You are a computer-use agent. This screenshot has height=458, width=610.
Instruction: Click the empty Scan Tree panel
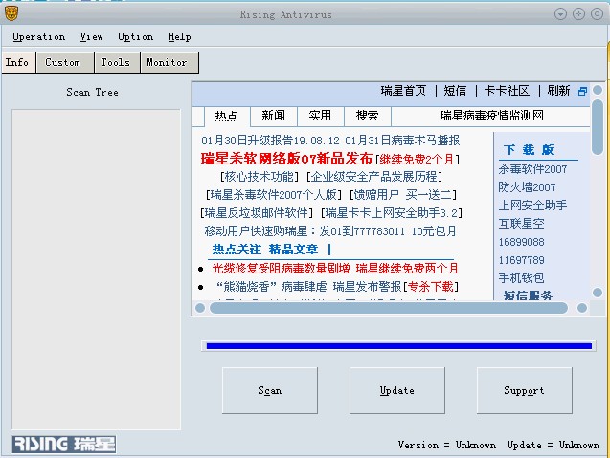(x=96, y=270)
